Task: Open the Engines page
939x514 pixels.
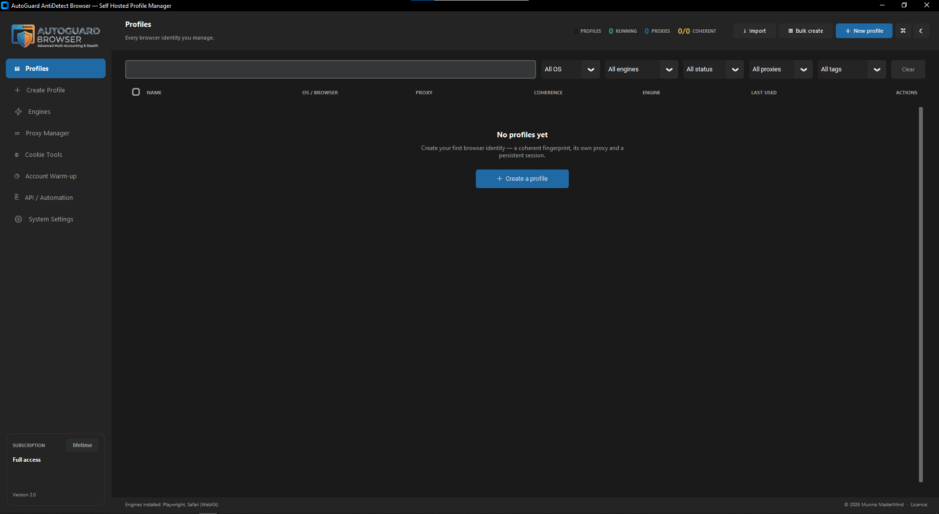Action: (56, 112)
